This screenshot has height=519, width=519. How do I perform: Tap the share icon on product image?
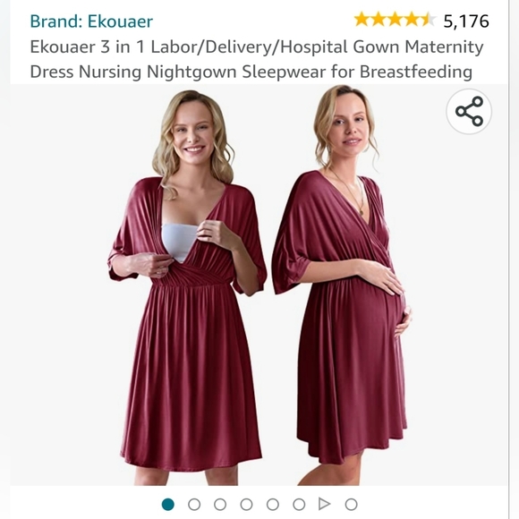[x=469, y=111]
